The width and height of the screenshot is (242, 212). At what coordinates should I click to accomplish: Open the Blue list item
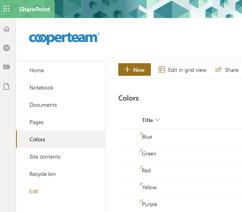tap(147, 137)
